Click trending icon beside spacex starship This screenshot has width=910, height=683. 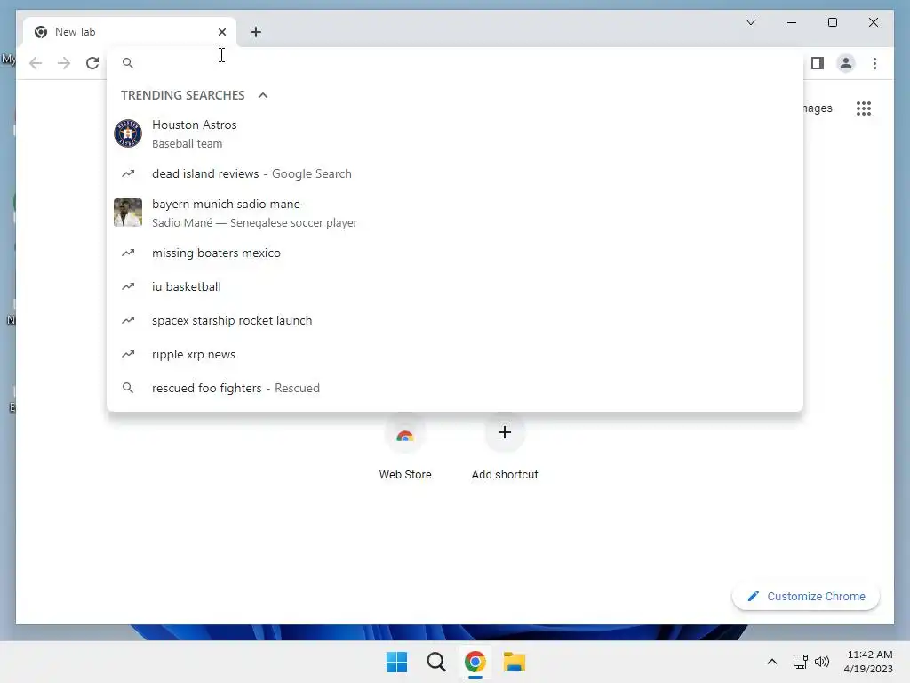[x=128, y=320]
